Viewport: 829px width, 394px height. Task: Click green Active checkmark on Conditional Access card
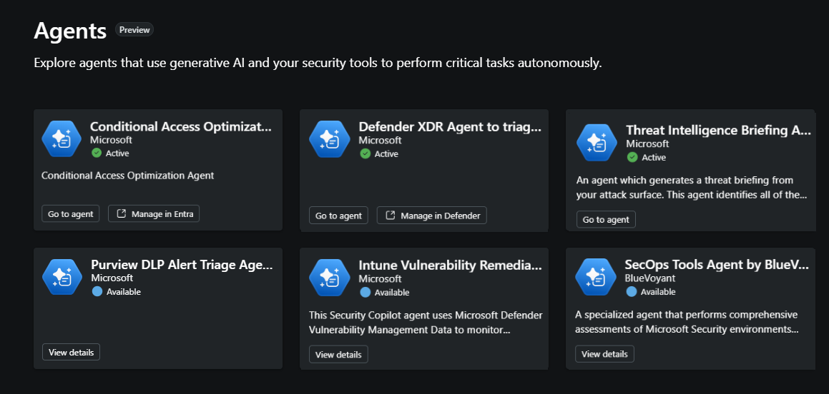(x=97, y=153)
